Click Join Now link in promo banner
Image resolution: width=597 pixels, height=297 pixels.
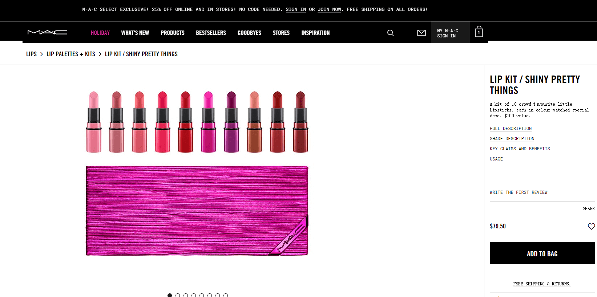[x=329, y=9]
